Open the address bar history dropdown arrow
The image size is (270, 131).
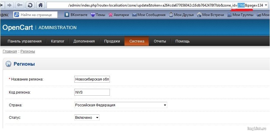[x=266, y=5]
